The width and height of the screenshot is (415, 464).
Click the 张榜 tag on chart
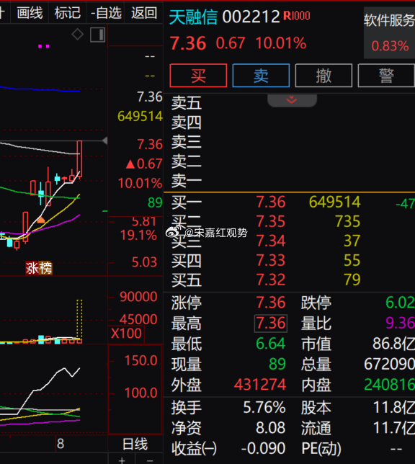click(39, 268)
